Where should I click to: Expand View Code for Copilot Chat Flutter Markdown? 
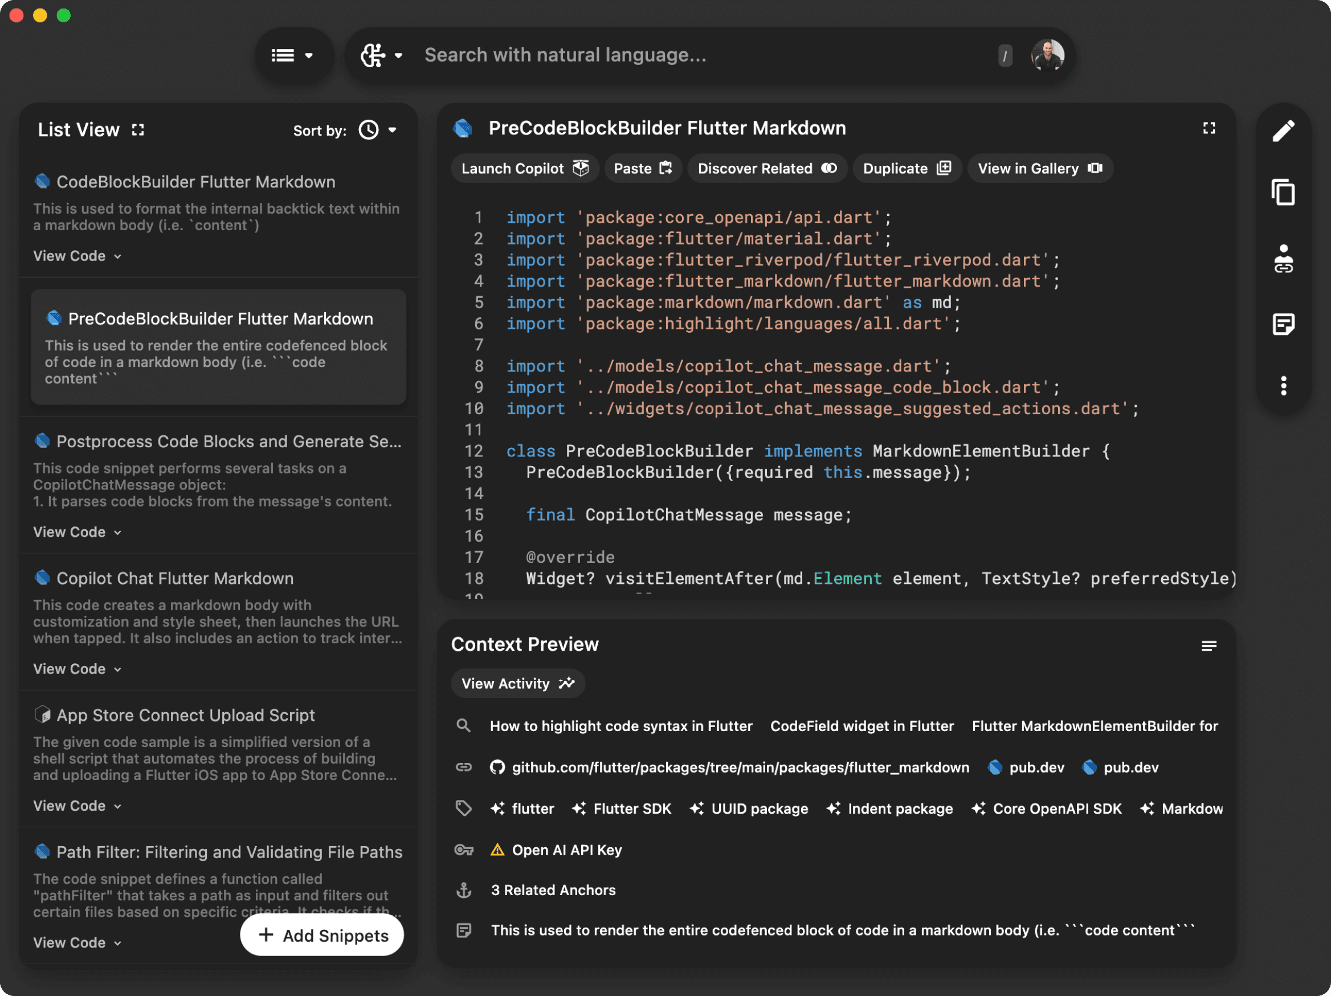(x=77, y=668)
